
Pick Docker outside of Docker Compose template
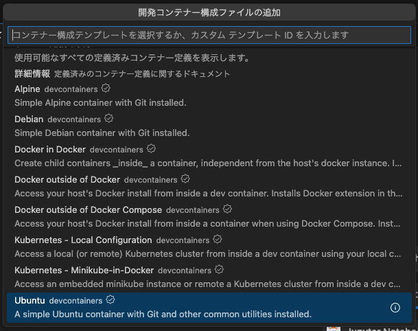[x=209, y=216]
